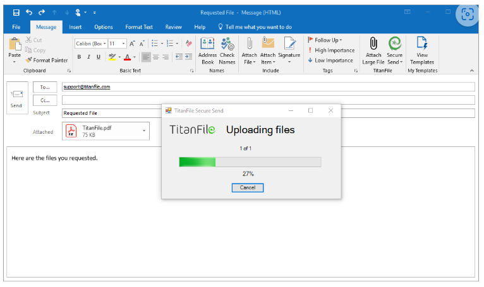The image size is (484, 287).
Task: Open highlight color dropdown arrow
Action: click(119, 57)
